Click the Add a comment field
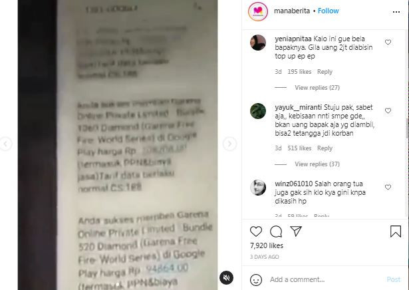 point(326,279)
